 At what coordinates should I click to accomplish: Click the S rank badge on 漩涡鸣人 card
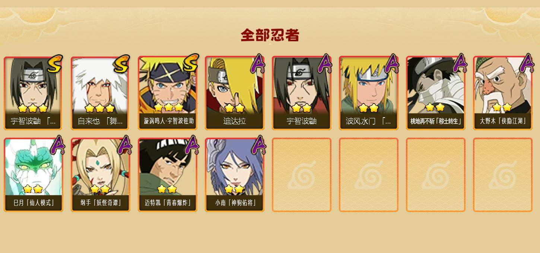[190, 63]
